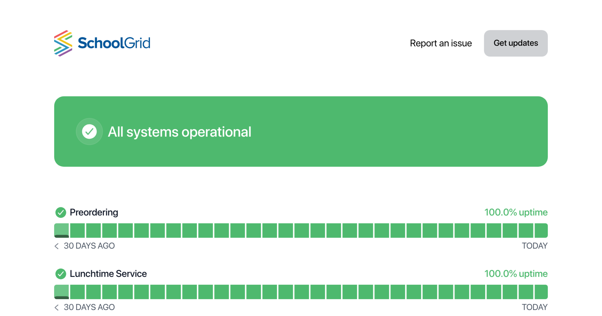Click Preordering 100.0% uptime text
This screenshot has width=602, height=316.
click(x=516, y=212)
